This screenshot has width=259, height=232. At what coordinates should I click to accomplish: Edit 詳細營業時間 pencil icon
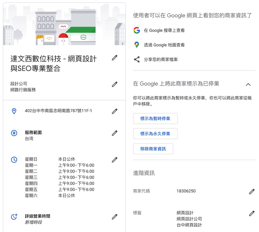115,217
